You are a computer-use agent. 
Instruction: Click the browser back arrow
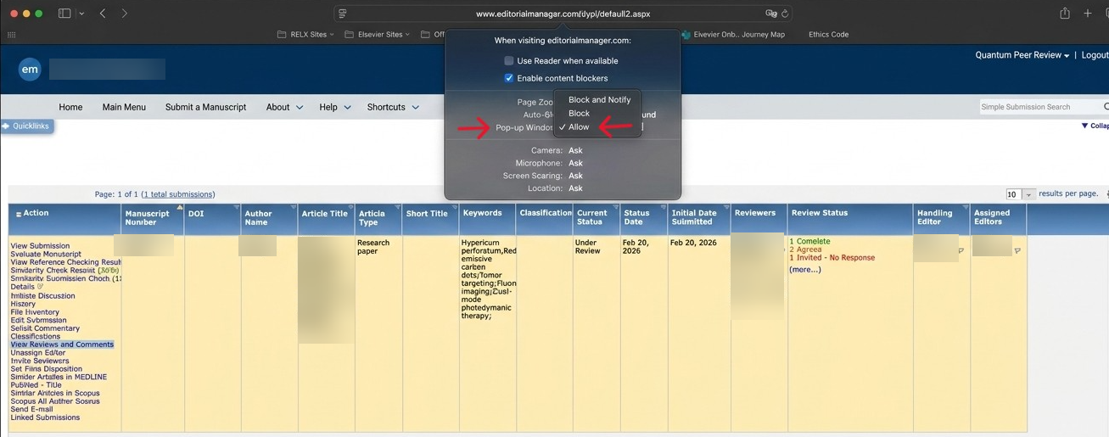(103, 14)
